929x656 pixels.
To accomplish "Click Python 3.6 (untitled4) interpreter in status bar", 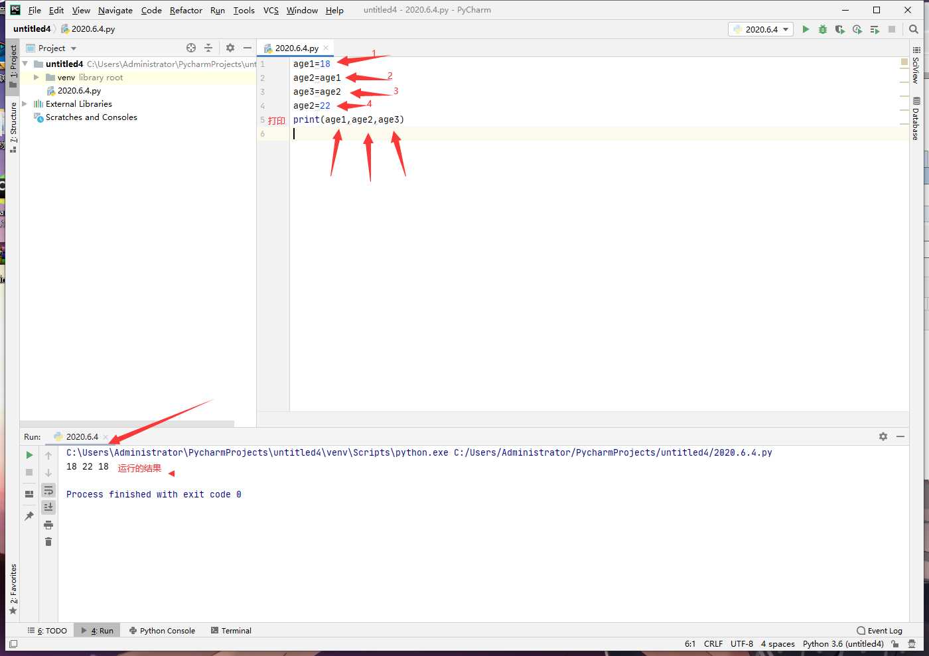I will point(843,643).
